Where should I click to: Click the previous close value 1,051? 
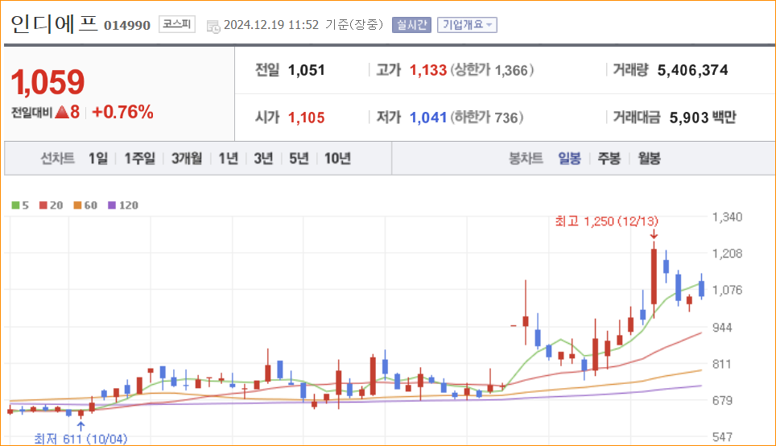pyautogui.click(x=307, y=70)
